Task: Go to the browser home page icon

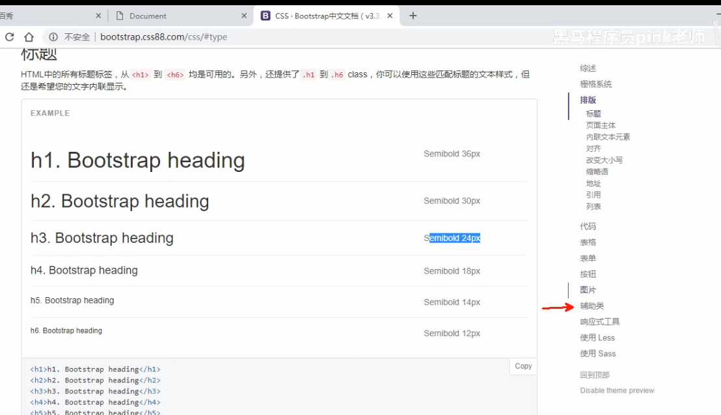Action: 29,37
